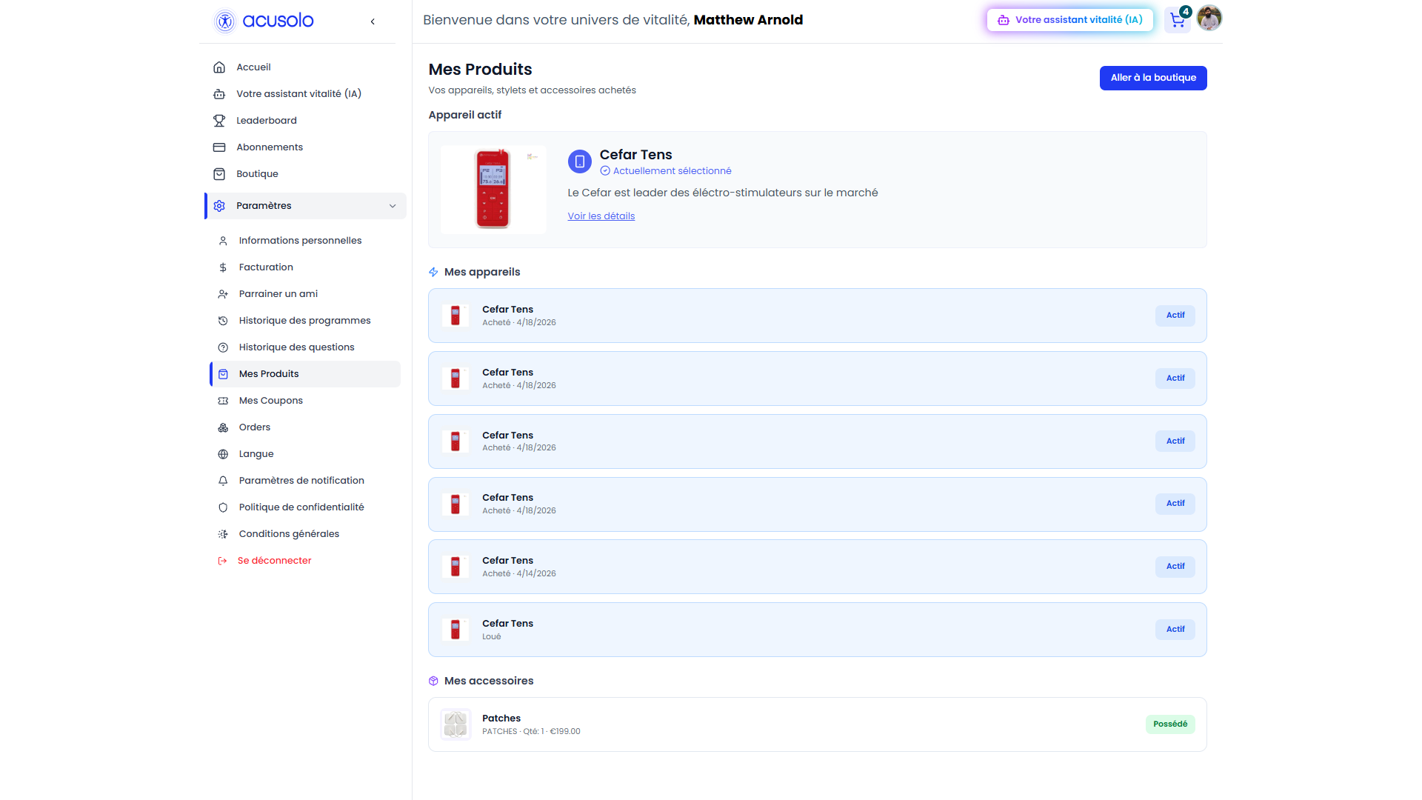This screenshot has height=800, width=1422.
Task: Click the Informations personnelles person icon
Action: click(x=223, y=241)
